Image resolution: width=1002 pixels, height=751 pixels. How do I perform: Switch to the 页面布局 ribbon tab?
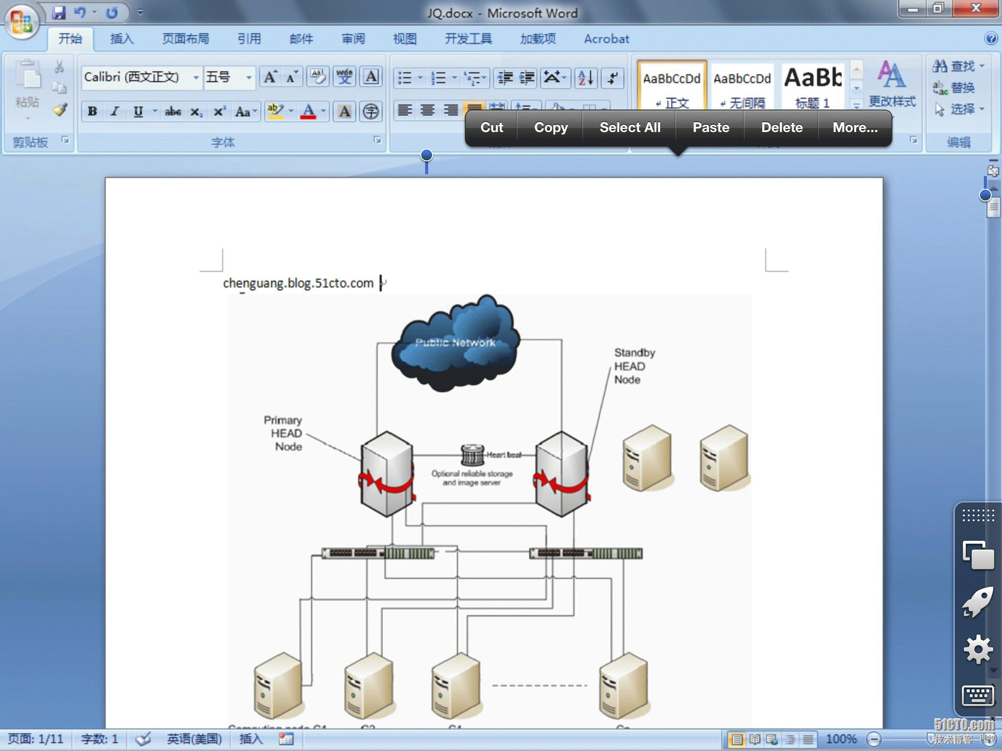pos(185,39)
